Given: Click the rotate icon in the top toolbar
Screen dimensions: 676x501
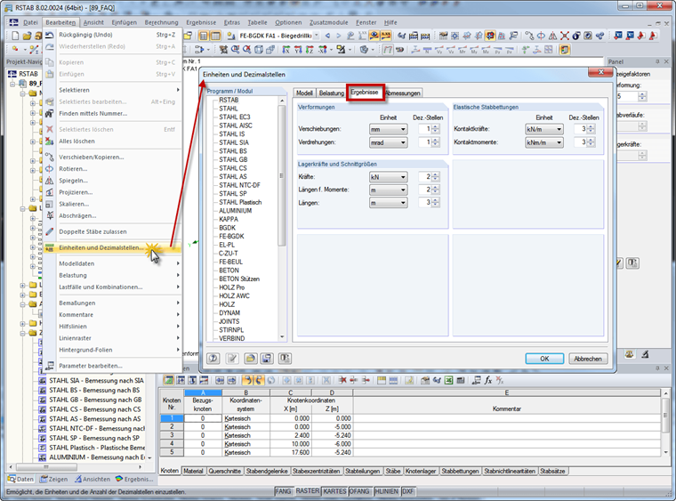Looking at the screenshot, I should (541, 36).
